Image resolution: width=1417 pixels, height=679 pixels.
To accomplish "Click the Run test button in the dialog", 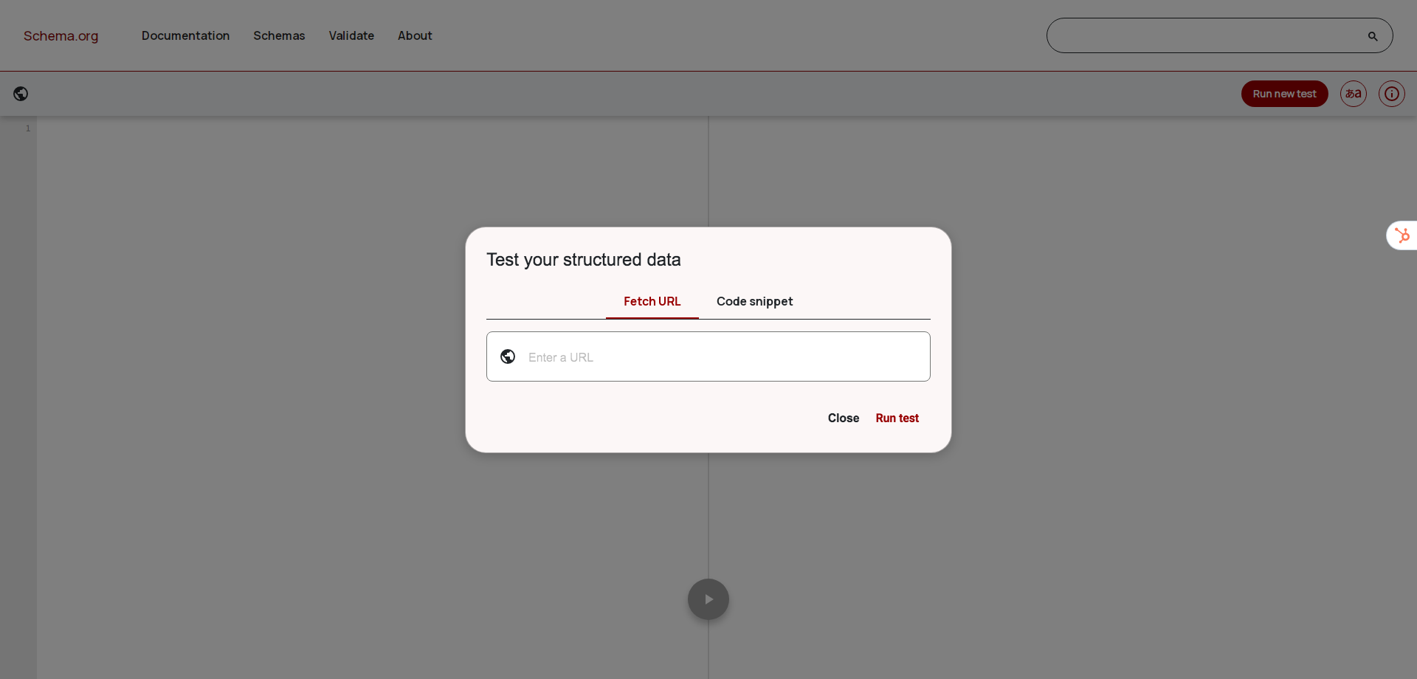I will click(897, 418).
